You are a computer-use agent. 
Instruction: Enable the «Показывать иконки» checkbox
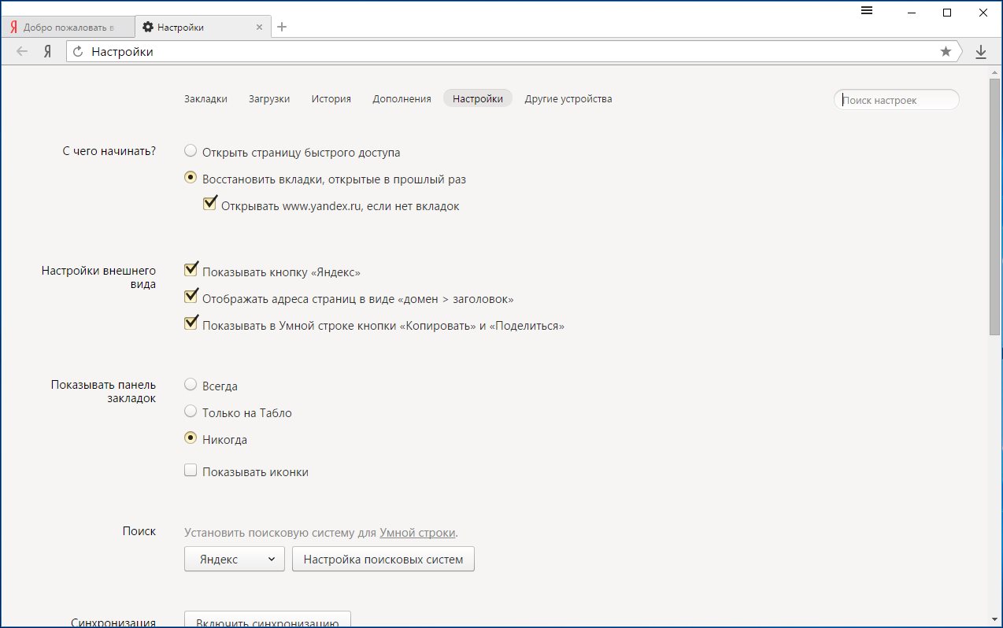coord(191,471)
